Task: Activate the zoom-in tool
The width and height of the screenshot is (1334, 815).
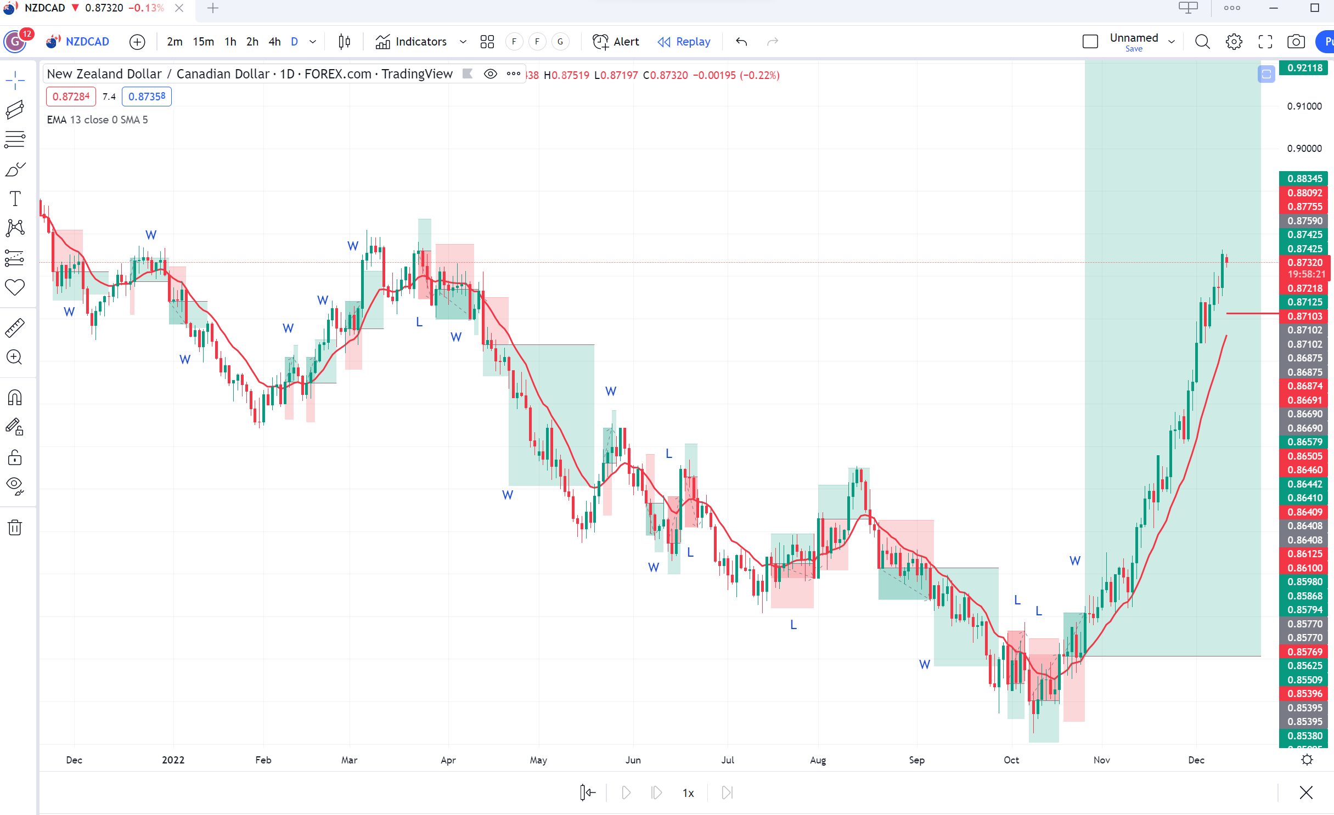Action: tap(15, 357)
